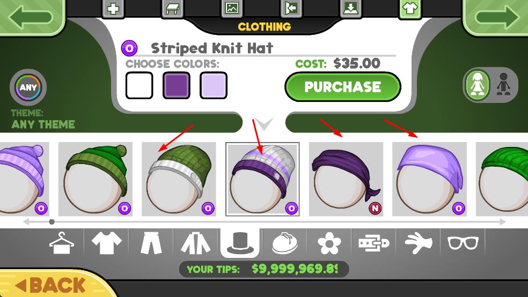The width and height of the screenshot is (528, 297).
Task: Switch to the male character toggle
Action: click(x=503, y=84)
